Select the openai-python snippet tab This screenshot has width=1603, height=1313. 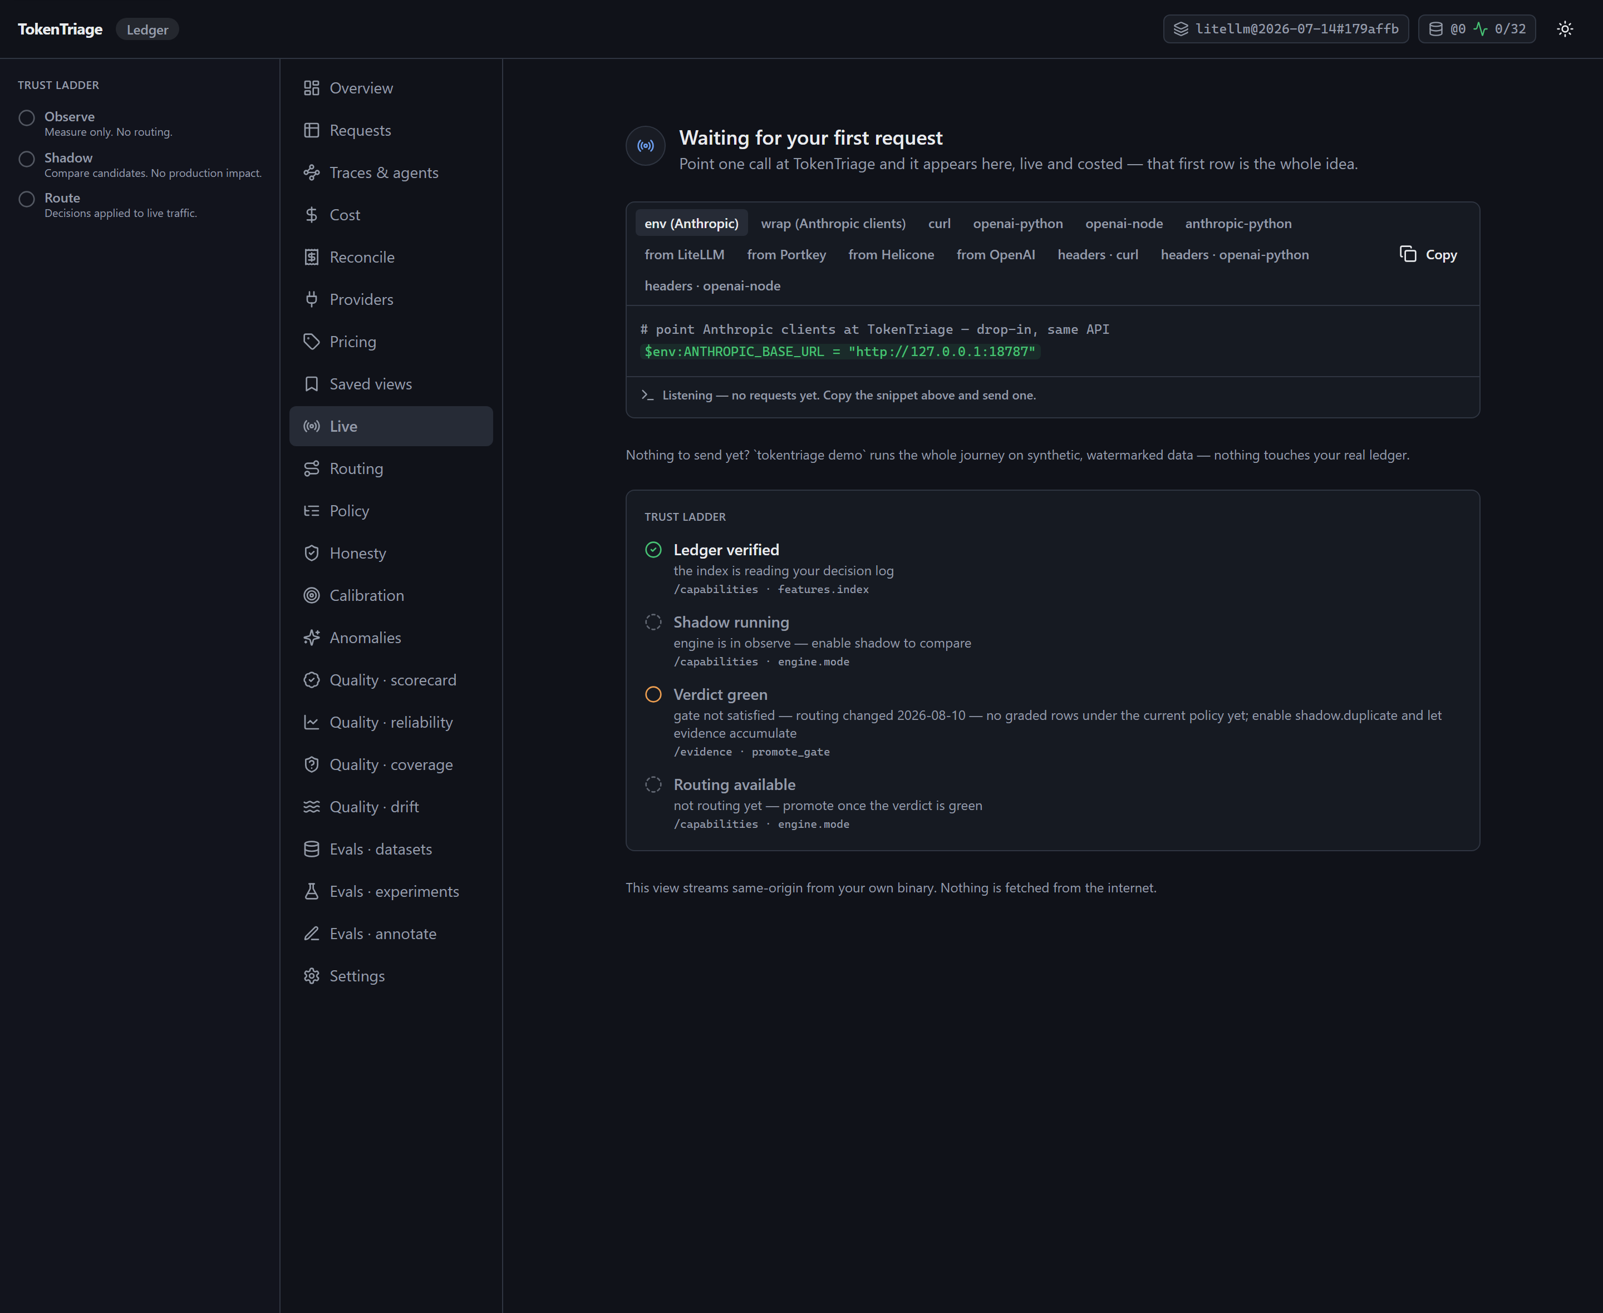[x=1017, y=224]
